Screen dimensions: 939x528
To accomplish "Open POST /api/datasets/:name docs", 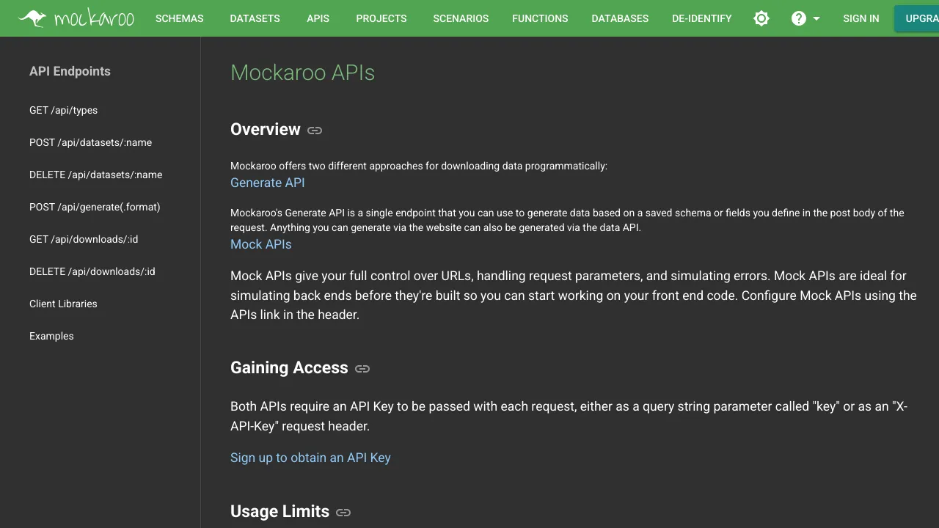I will pyautogui.click(x=91, y=142).
